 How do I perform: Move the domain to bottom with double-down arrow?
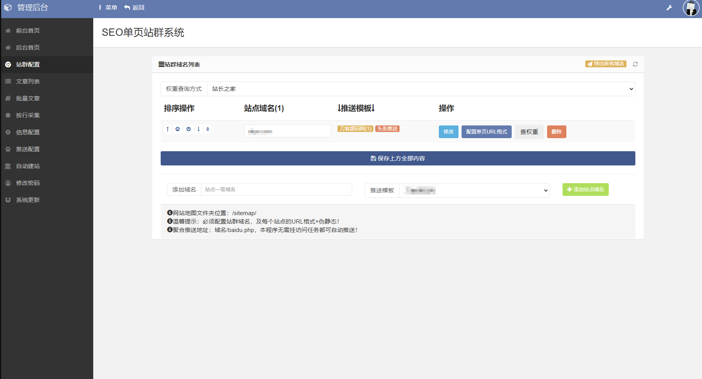click(x=188, y=129)
